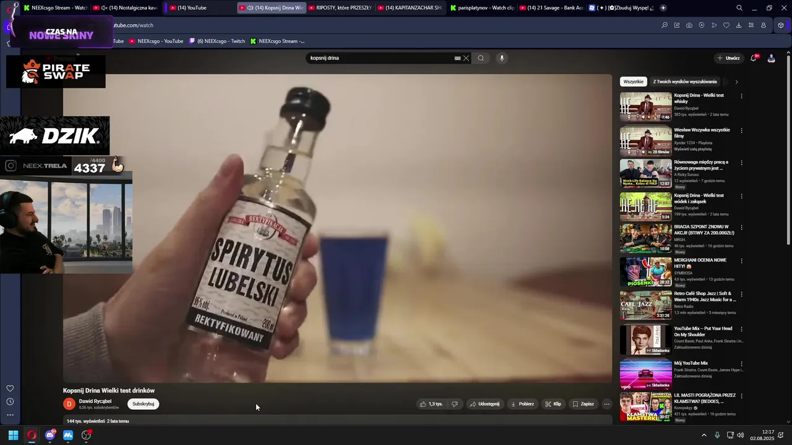
Task: Select the Wszystkie filter chip
Action: coord(634,82)
